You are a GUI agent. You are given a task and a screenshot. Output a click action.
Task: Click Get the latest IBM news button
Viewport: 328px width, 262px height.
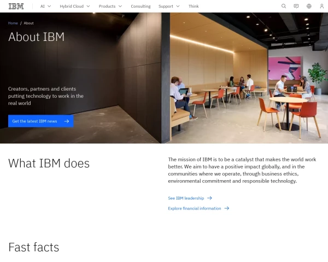(x=41, y=121)
